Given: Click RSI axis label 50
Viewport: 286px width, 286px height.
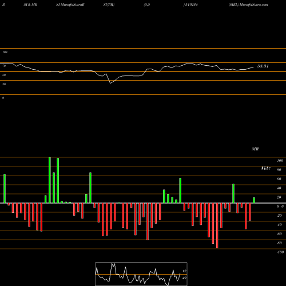Looking at the screenshot, I should click(4, 75).
